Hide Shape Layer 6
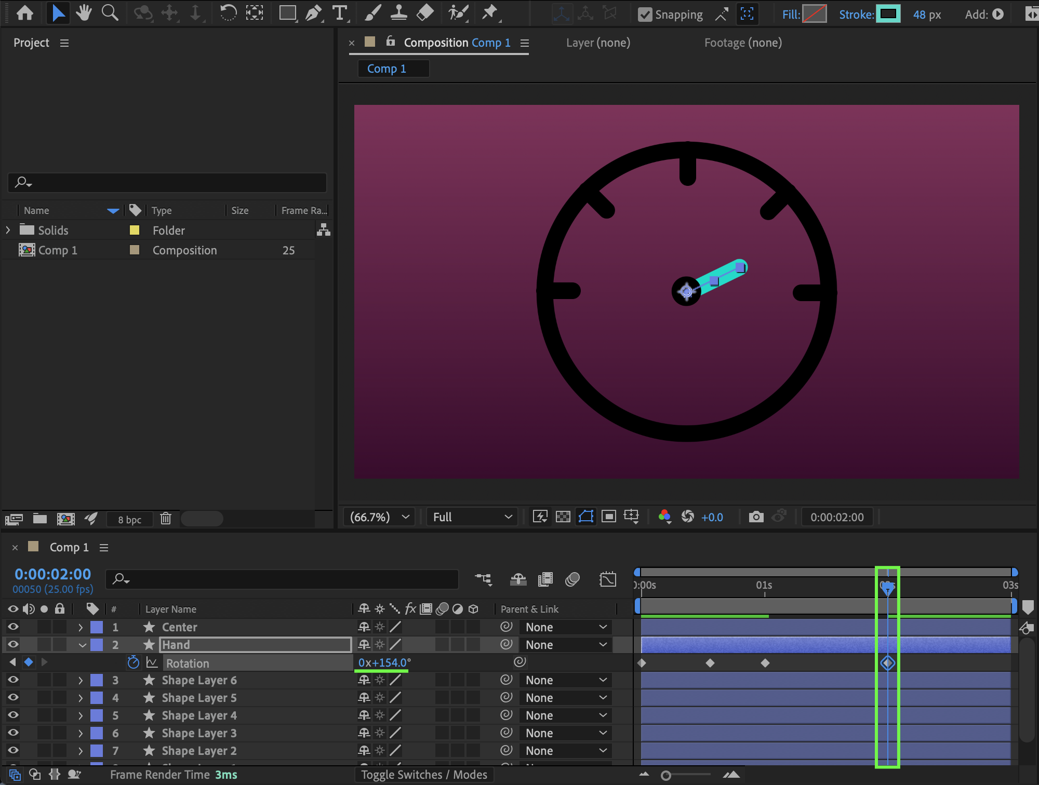Viewport: 1039px width, 785px height. coord(13,680)
